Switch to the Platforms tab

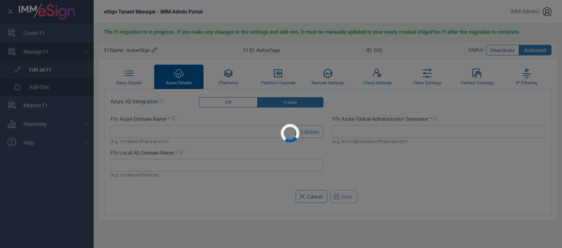pyautogui.click(x=228, y=77)
